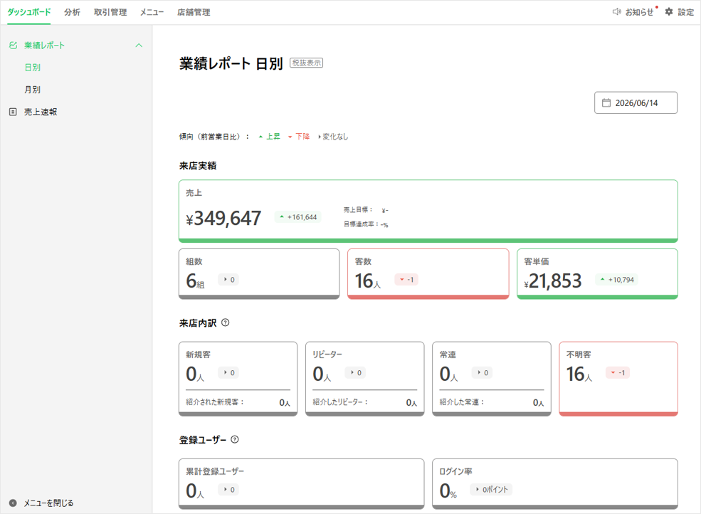701x514 pixels.
Task: Click the 常連 card title
Action: point(448,355)
